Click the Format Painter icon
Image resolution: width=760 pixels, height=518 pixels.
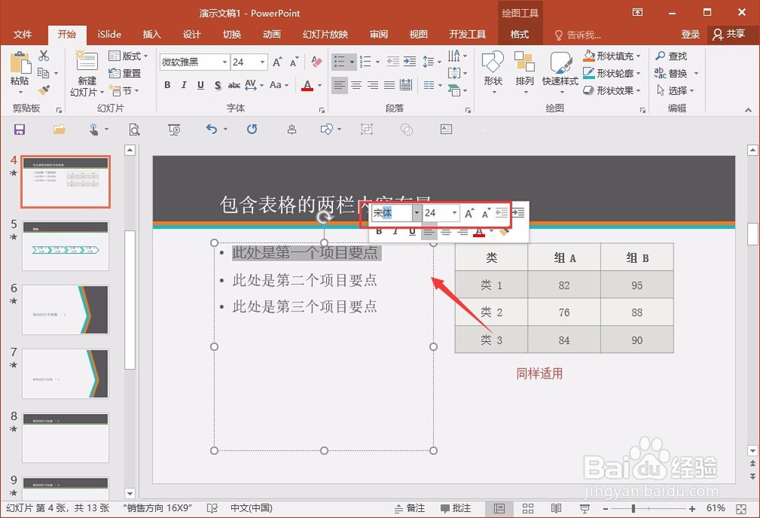[44, 90]
